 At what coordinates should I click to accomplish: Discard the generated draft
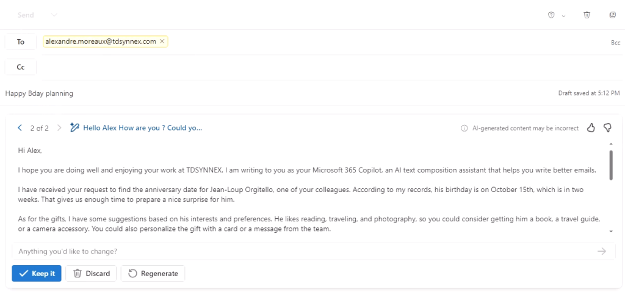[x=92, y=274]
